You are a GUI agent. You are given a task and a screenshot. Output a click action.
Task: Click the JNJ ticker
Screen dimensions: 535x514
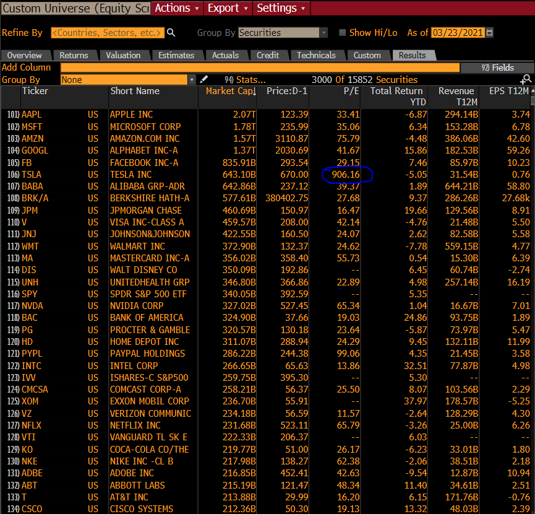click(29, 234)
